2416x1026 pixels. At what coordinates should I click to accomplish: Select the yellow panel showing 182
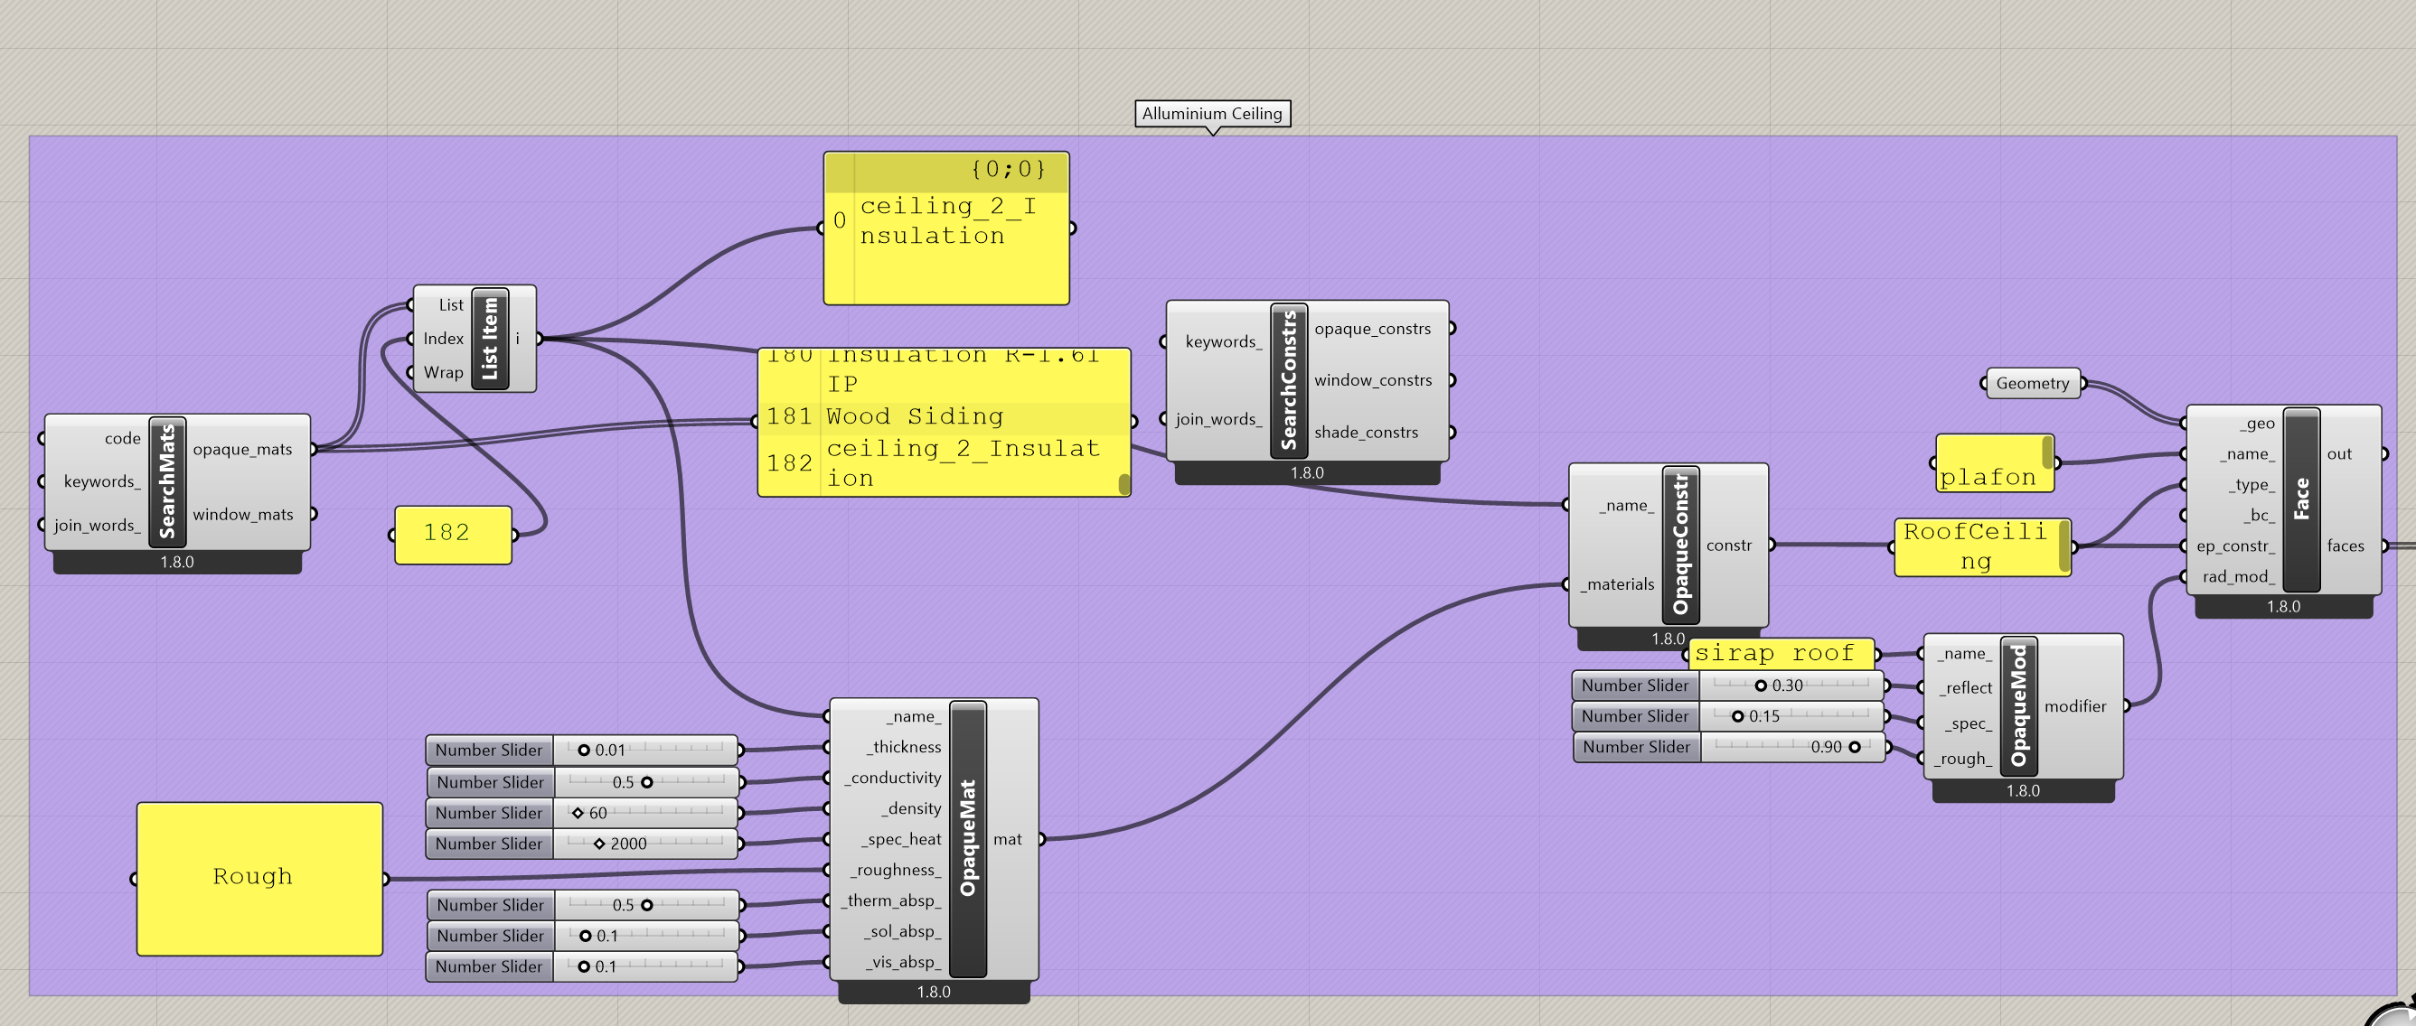coord(453,534)
